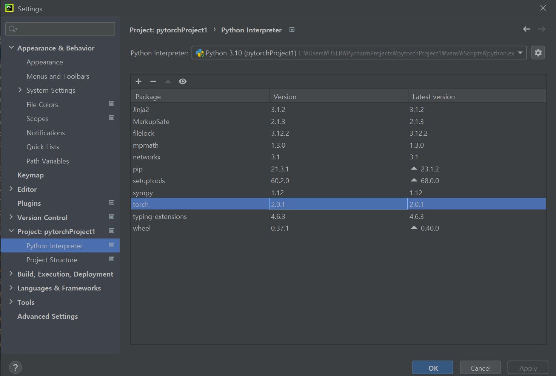Image resolution: width=556 pixels, height=376 pixels.
Task: Sort by Package column header
Action: 200,96
